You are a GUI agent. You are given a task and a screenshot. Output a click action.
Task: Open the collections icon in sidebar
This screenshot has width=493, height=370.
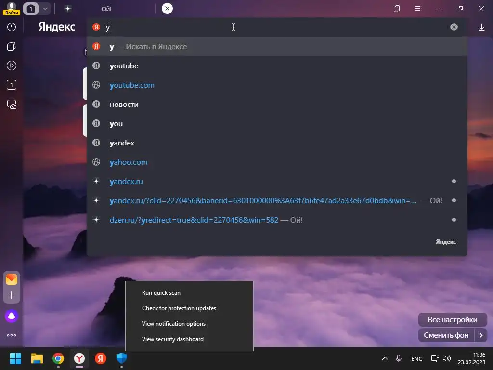tap(12, 47)
